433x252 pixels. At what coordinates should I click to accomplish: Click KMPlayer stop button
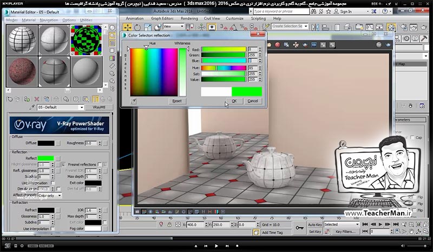pyautogui.click(x=237, y=246)
